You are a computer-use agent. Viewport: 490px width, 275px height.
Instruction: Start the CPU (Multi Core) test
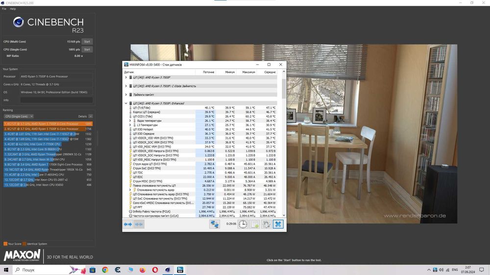(x=87, y=42)
